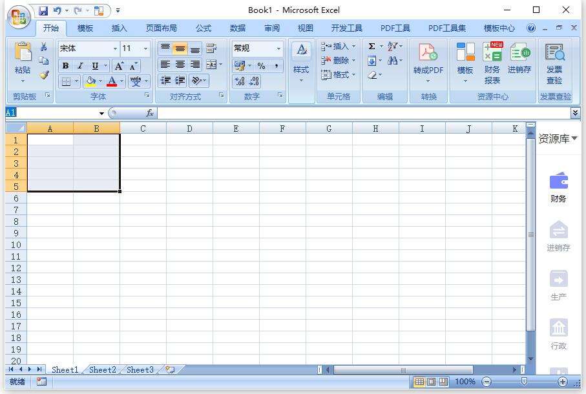Viewport: 586px width, 394px height.
Task: Select column D header
Action: coord(189,129)
